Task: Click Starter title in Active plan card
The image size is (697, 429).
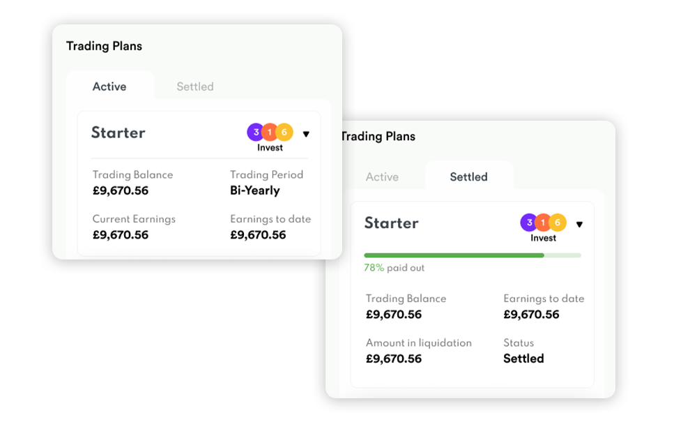Action: click(x=118, y=133)
